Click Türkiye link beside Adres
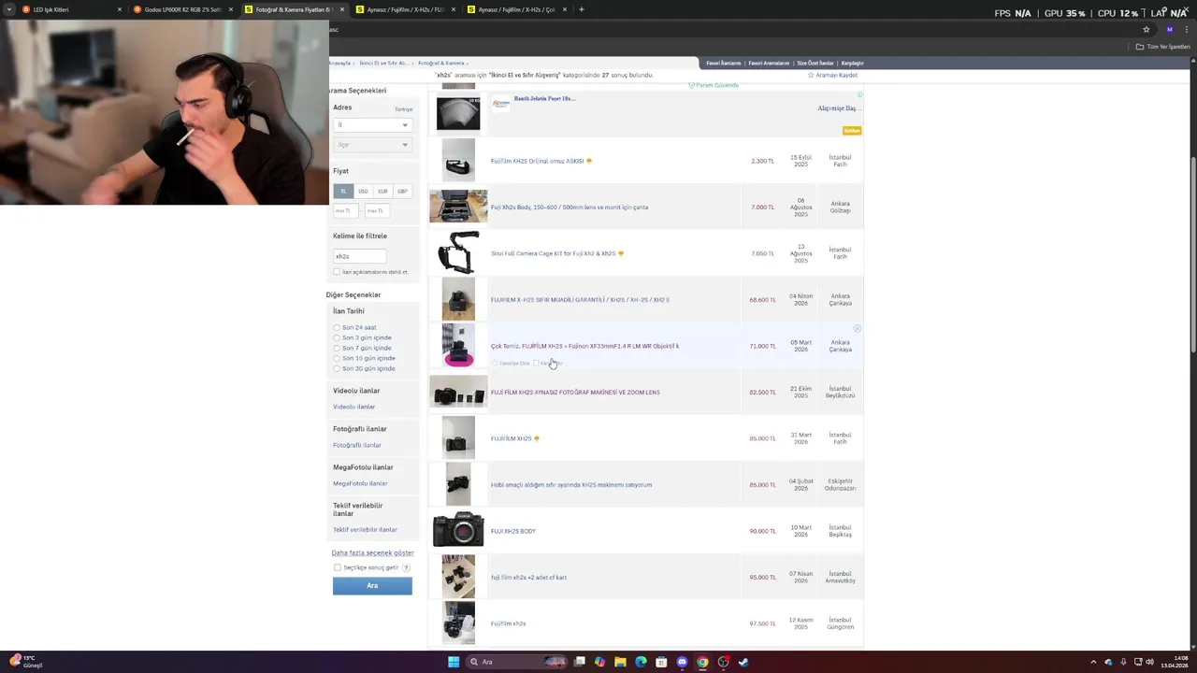Screen dimensions: 1197x673 coord(403,108)
